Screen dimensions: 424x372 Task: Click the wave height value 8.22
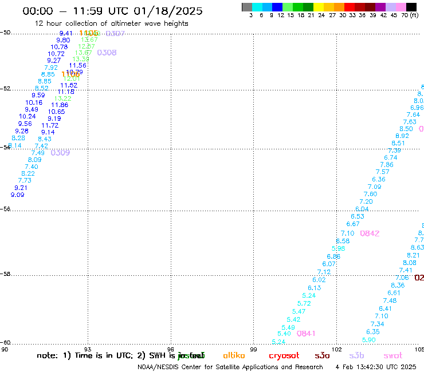pyautogui.click(x=28, y=174)
